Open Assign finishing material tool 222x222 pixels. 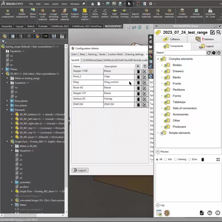tap(54, 14)
